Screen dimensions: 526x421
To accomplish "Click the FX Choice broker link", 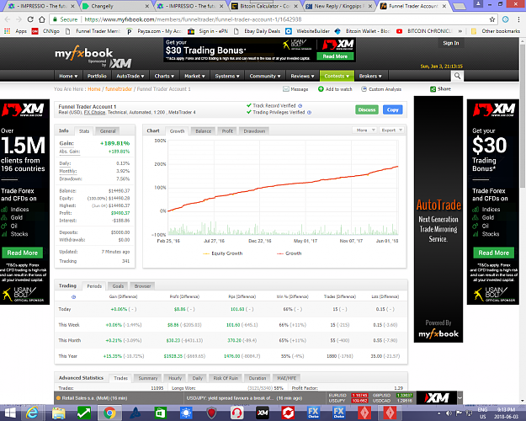I will coord(94,113).
